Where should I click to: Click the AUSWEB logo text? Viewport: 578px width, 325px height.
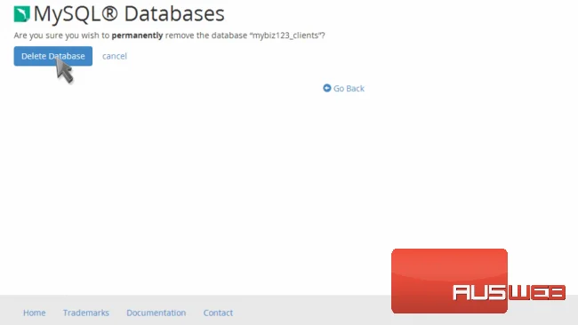click(x=509, y=293)
